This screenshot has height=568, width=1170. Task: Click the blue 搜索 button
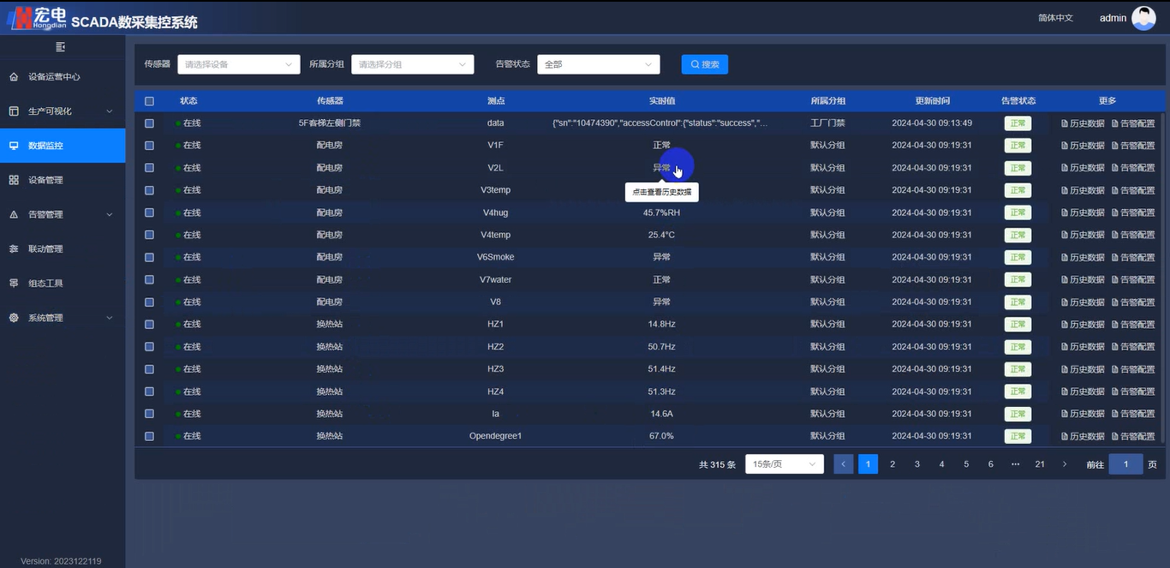(x=704, y=64)
